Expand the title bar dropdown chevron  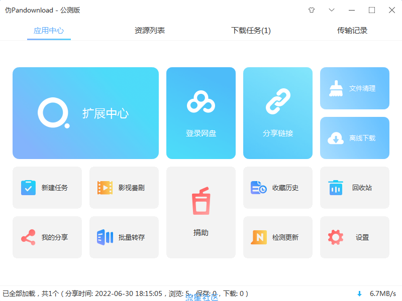pyautogui.click(x=332, y=10)
